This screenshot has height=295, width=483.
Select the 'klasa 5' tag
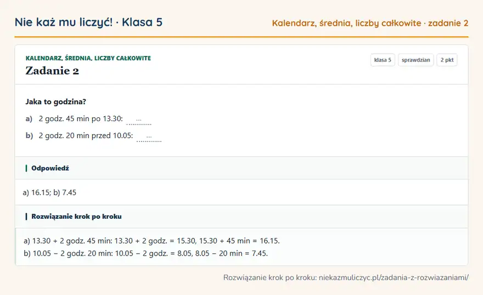[383, 60]
